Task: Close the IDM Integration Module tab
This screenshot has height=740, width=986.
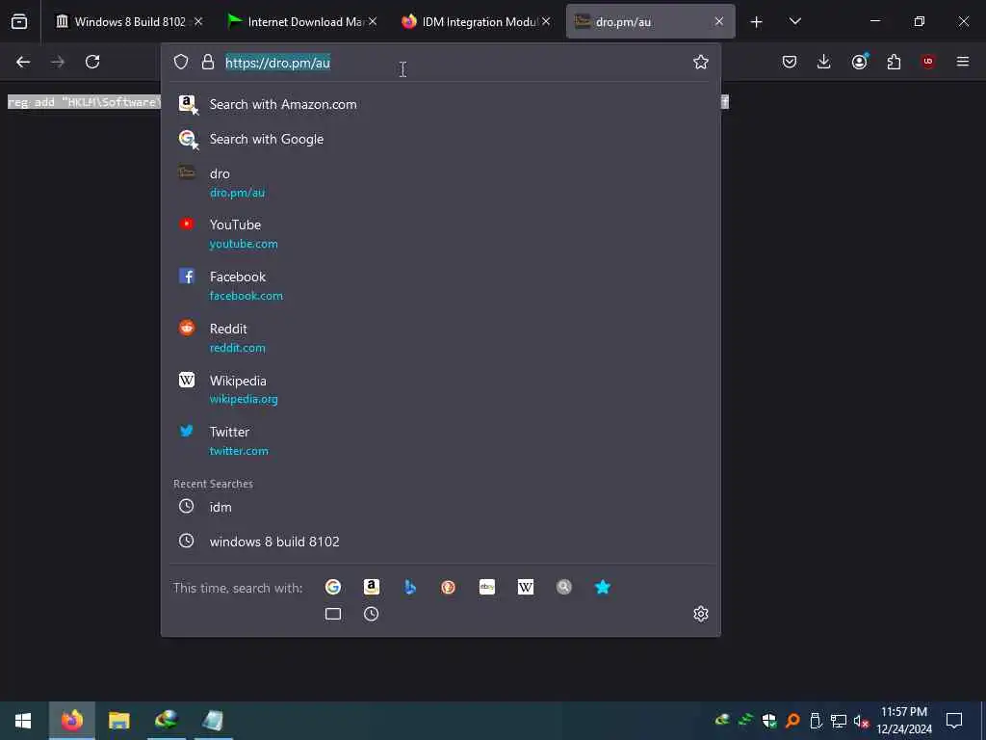Action: [x=546, y=21]
